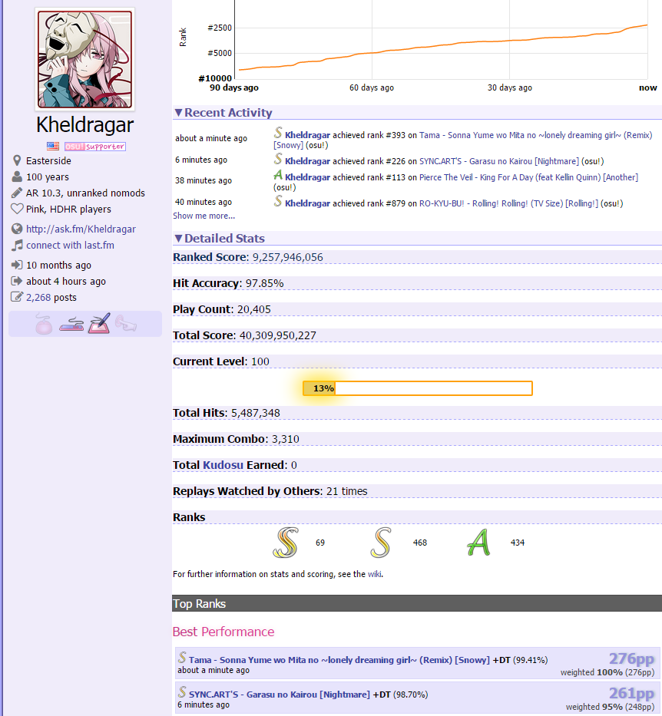Click the last active arrow icon
This screenshot has width=662, height=716.
(x=17, y=281)
